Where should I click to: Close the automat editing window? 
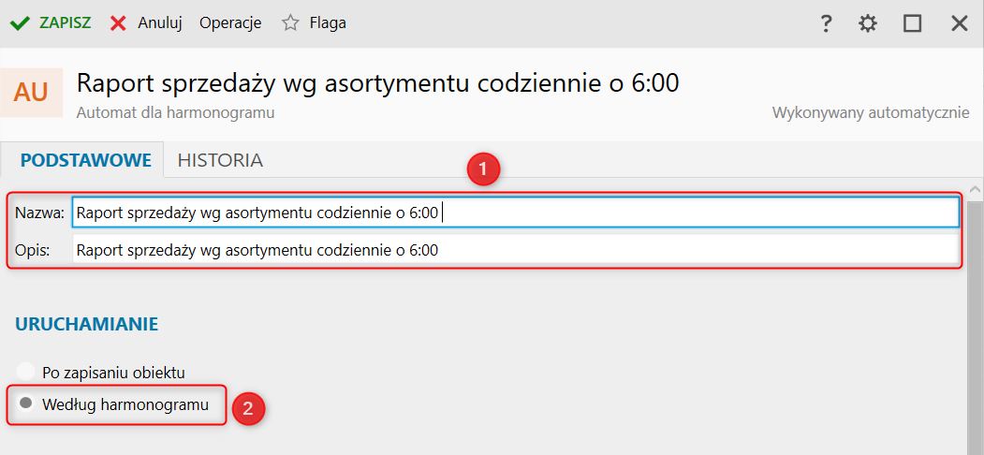(959, 24)
